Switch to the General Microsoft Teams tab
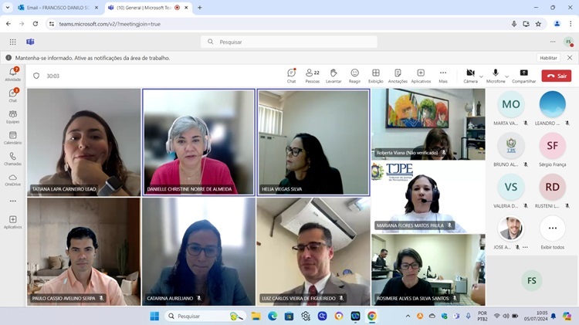The image size is (579, 325). point(147,8)
